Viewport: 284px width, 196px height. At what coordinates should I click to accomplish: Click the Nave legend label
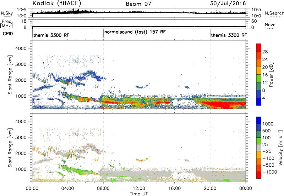[270, 25]
